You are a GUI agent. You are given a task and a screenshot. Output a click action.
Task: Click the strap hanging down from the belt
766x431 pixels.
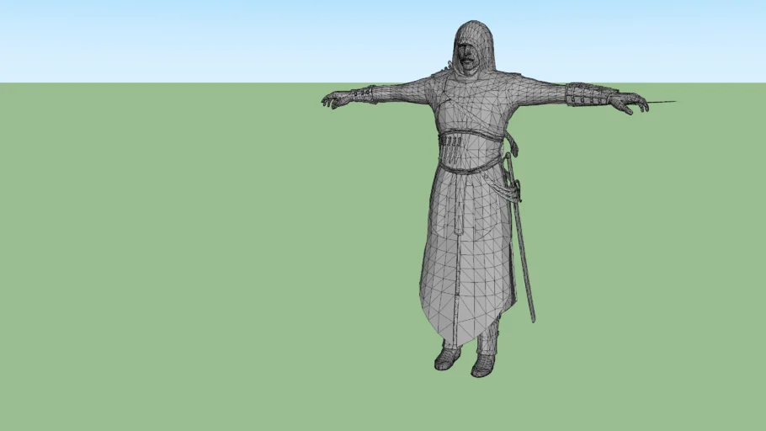tap(459, 210)
